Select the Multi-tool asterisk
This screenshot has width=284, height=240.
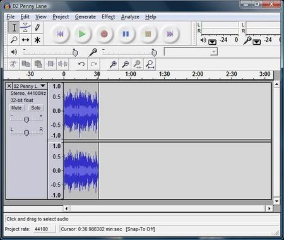tap(37, 40)
